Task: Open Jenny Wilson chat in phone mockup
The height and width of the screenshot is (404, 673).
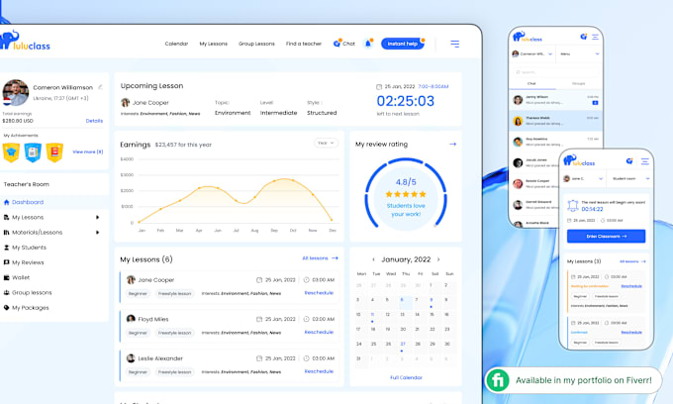Action: (555, 100)
